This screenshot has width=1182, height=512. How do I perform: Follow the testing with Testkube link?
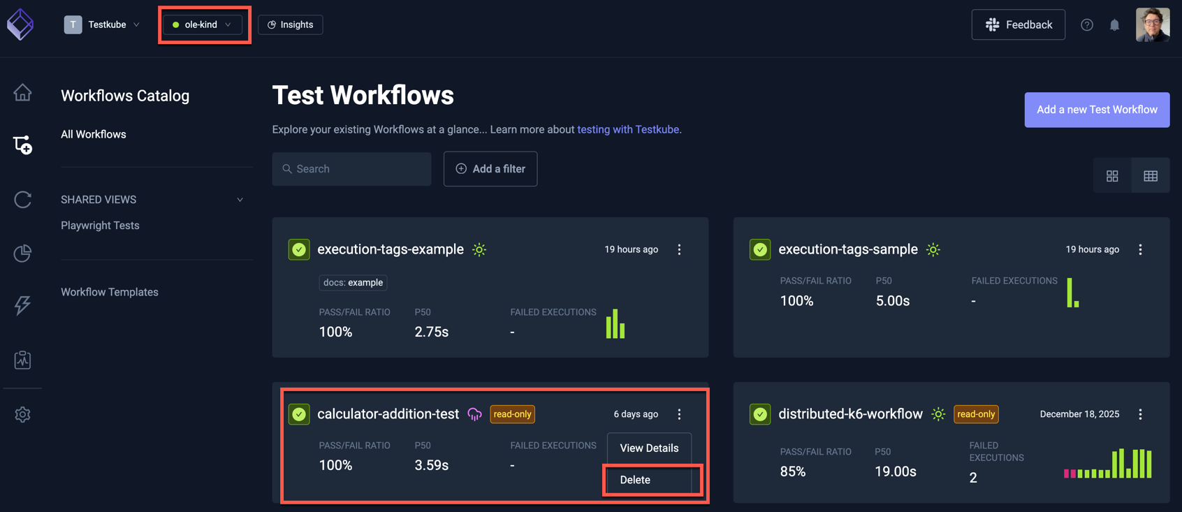(x=628, y=129)
